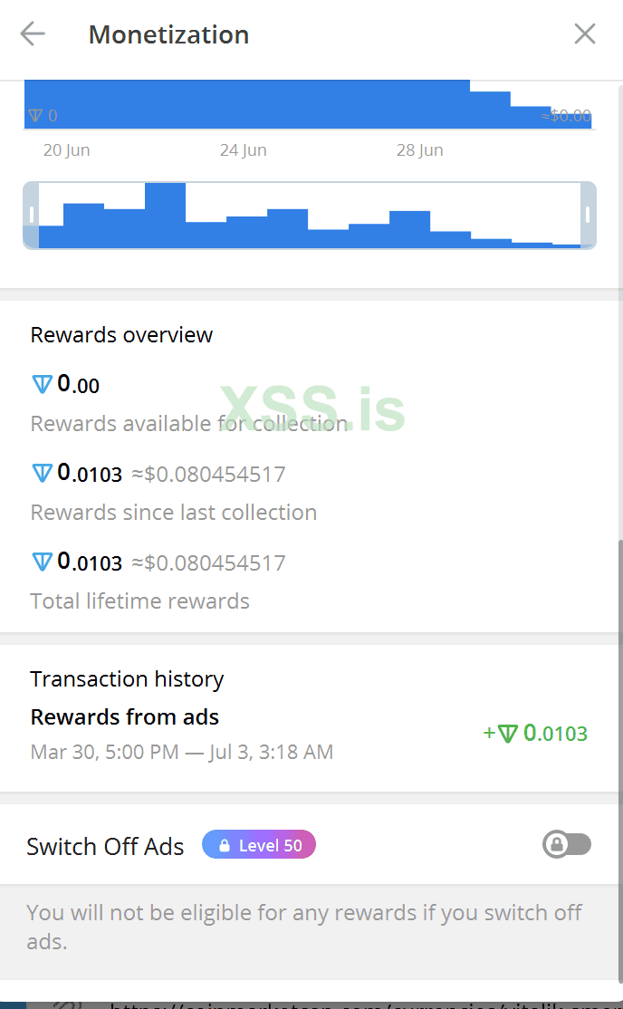Viewport: 623px width, 1009px height.
Task: Open the Rewards from ads transaction
Action: point(125,717)
